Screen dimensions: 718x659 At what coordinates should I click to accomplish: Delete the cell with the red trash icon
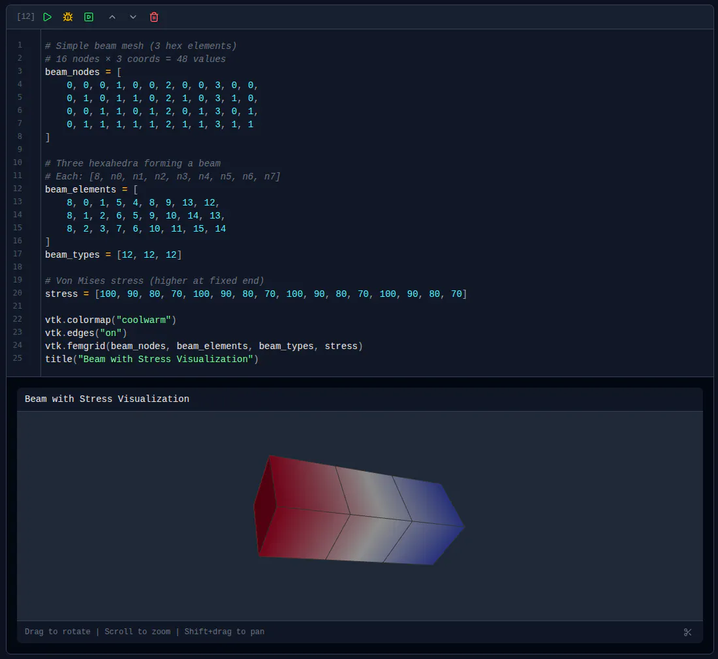pyautogui.click(x=154, y=17)
